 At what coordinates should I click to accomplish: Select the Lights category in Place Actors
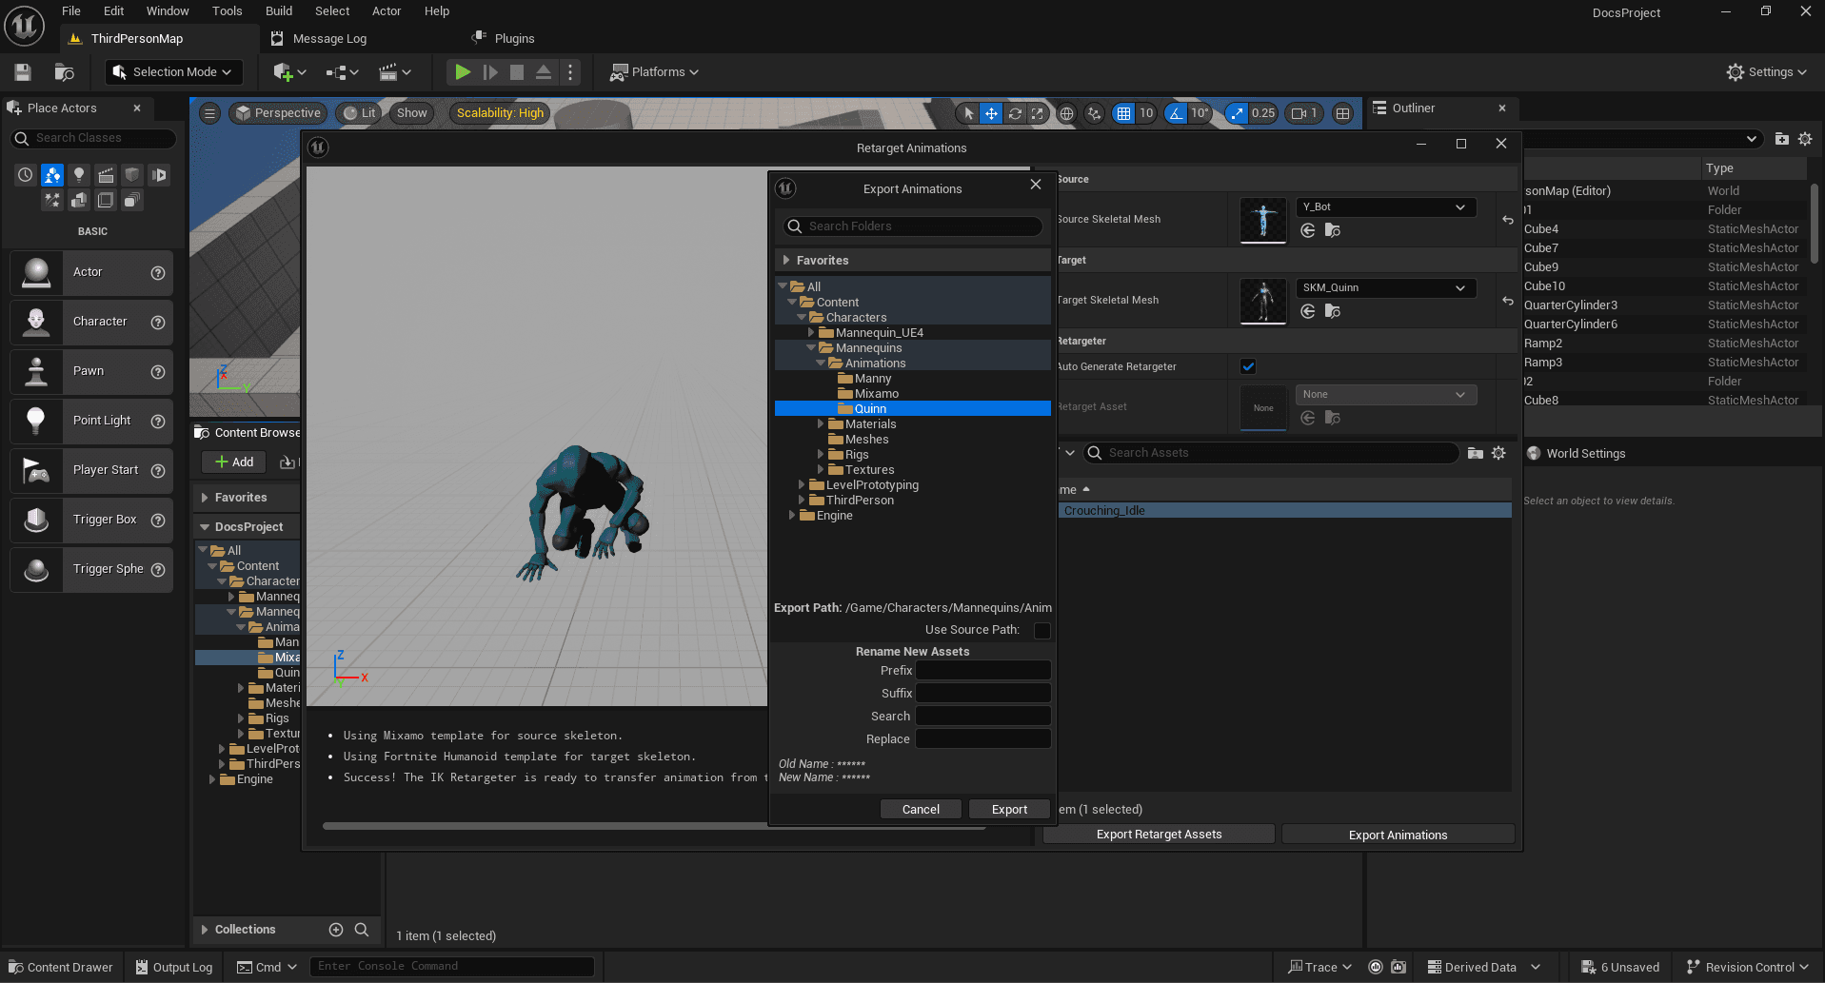click(x=79, y=175)
